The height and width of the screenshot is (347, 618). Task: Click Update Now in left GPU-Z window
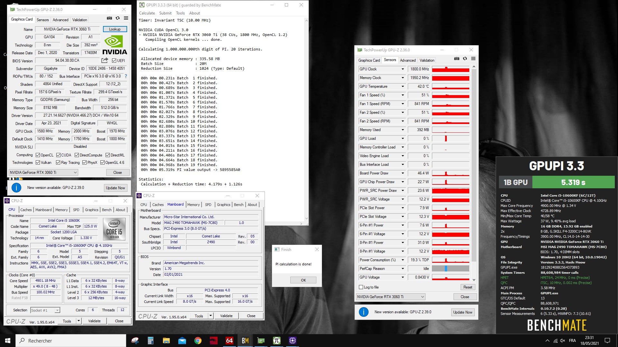(116, 188)
